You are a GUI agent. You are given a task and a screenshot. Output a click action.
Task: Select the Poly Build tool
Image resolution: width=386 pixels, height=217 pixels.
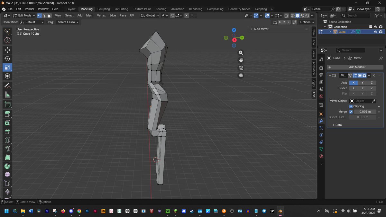[7, 158]
